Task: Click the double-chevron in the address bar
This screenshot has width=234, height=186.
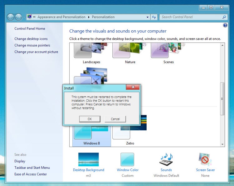Action: point(34,17)
